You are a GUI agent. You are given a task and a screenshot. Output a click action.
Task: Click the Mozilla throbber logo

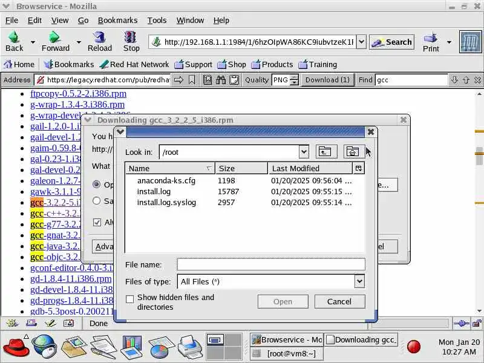(x=471, y=42)
